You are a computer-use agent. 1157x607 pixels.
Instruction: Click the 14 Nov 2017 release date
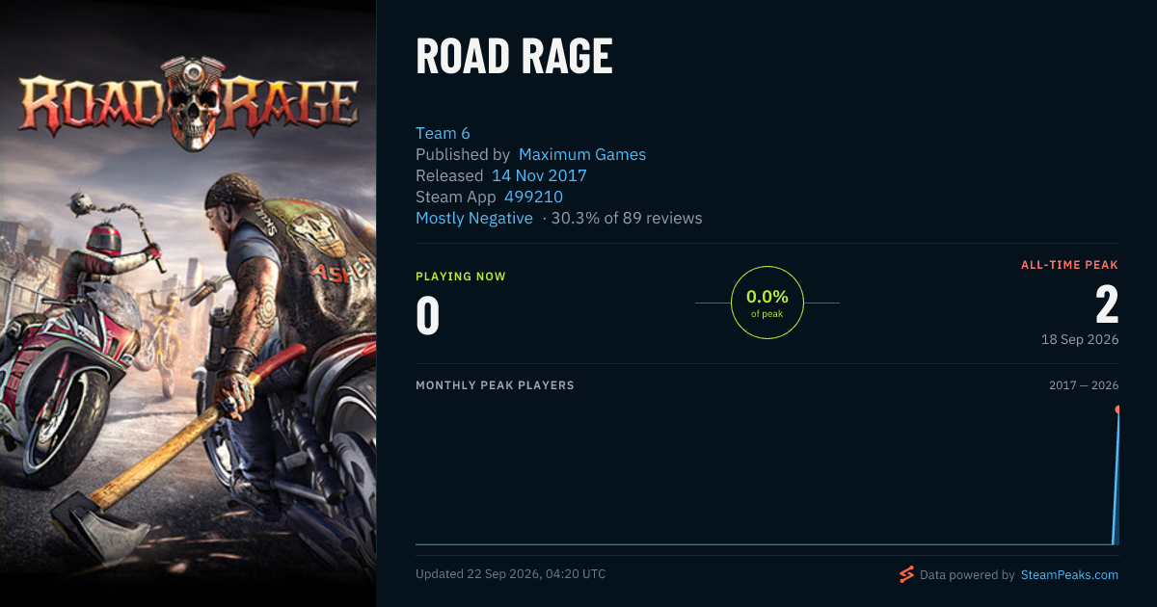(x=539, y=175)
